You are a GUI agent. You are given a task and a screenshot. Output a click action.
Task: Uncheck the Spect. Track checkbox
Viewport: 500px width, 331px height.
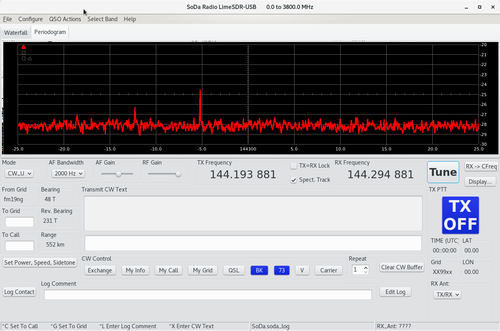[x=294, y=180]
